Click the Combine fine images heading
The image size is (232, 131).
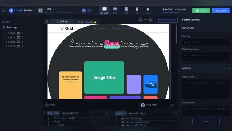click(x=108, y=44)
